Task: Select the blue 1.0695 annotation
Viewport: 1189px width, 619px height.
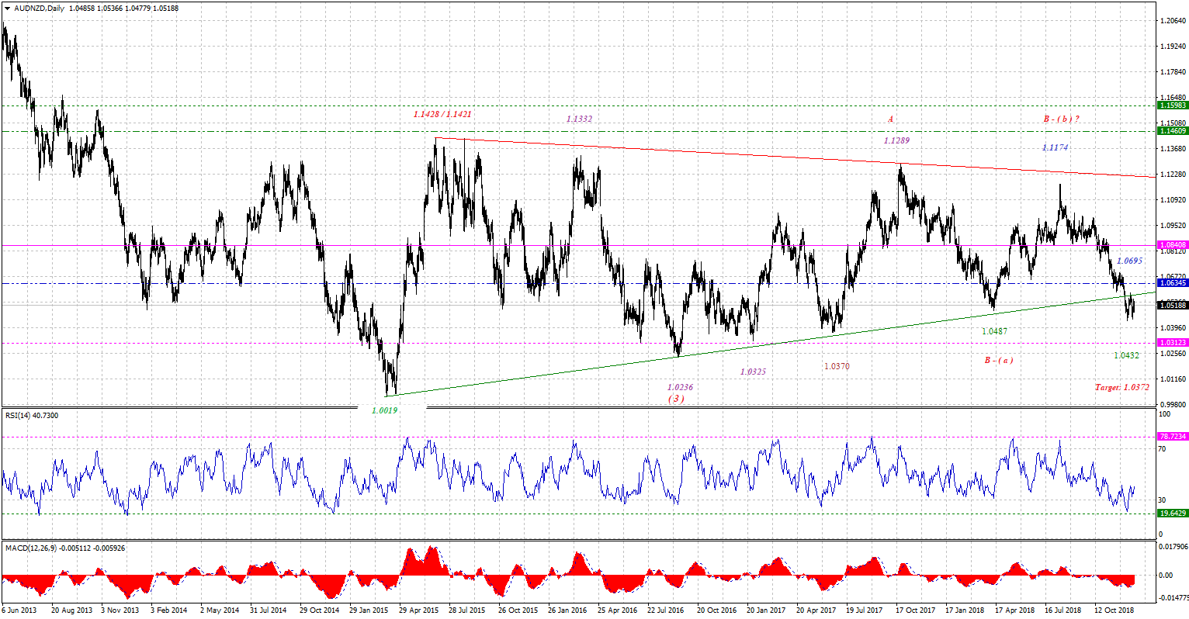Action: point(1129,261)
